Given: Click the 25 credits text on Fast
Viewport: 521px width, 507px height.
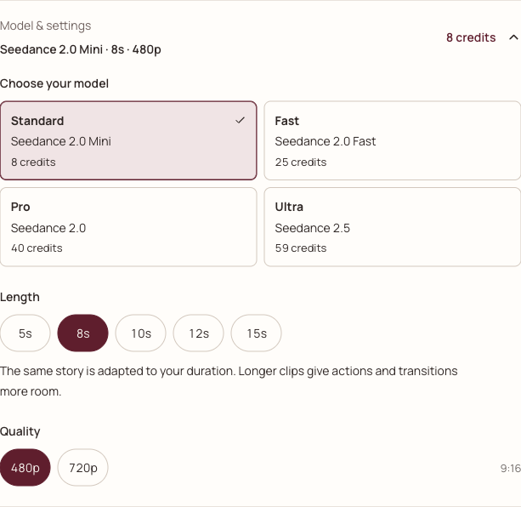Looking at the screenshot, I should coord(301,162).
